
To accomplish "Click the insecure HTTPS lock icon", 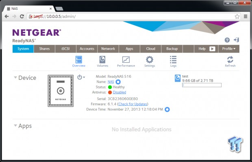I will pyautogui.click(x=30, y=16).
